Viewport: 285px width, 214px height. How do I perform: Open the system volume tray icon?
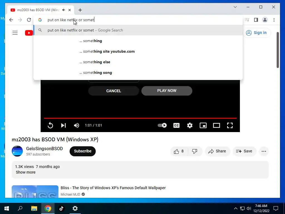click(x=249, y=208)
